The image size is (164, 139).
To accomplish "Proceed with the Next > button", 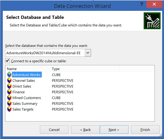I will click(x=114, y=130).
